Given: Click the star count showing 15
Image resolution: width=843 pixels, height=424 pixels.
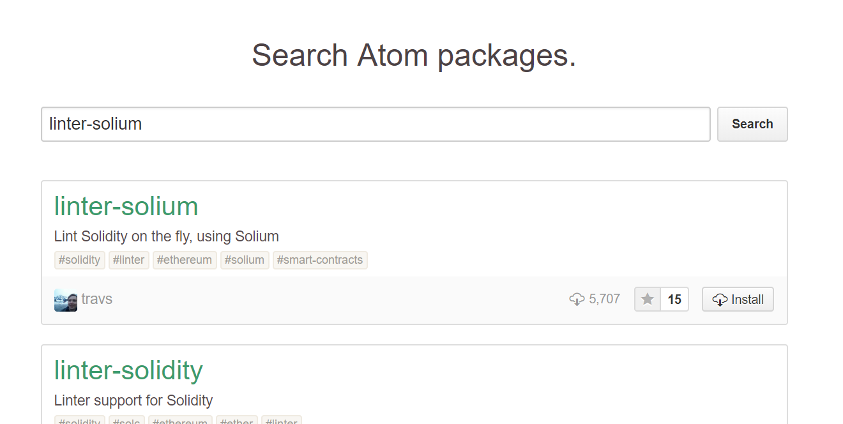Looking at the screenshot, I should click(x=675, y=299).
